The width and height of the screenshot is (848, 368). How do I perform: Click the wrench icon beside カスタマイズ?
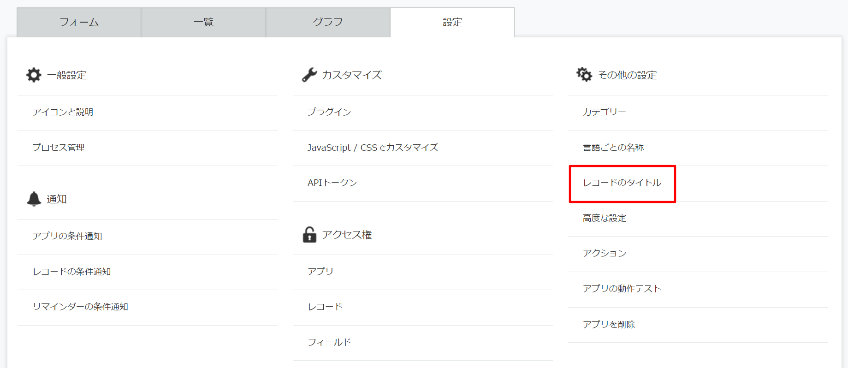(309, 75)
